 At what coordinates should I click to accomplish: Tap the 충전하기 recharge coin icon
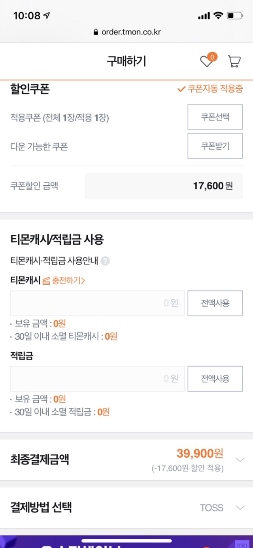[x=46, y=281]
